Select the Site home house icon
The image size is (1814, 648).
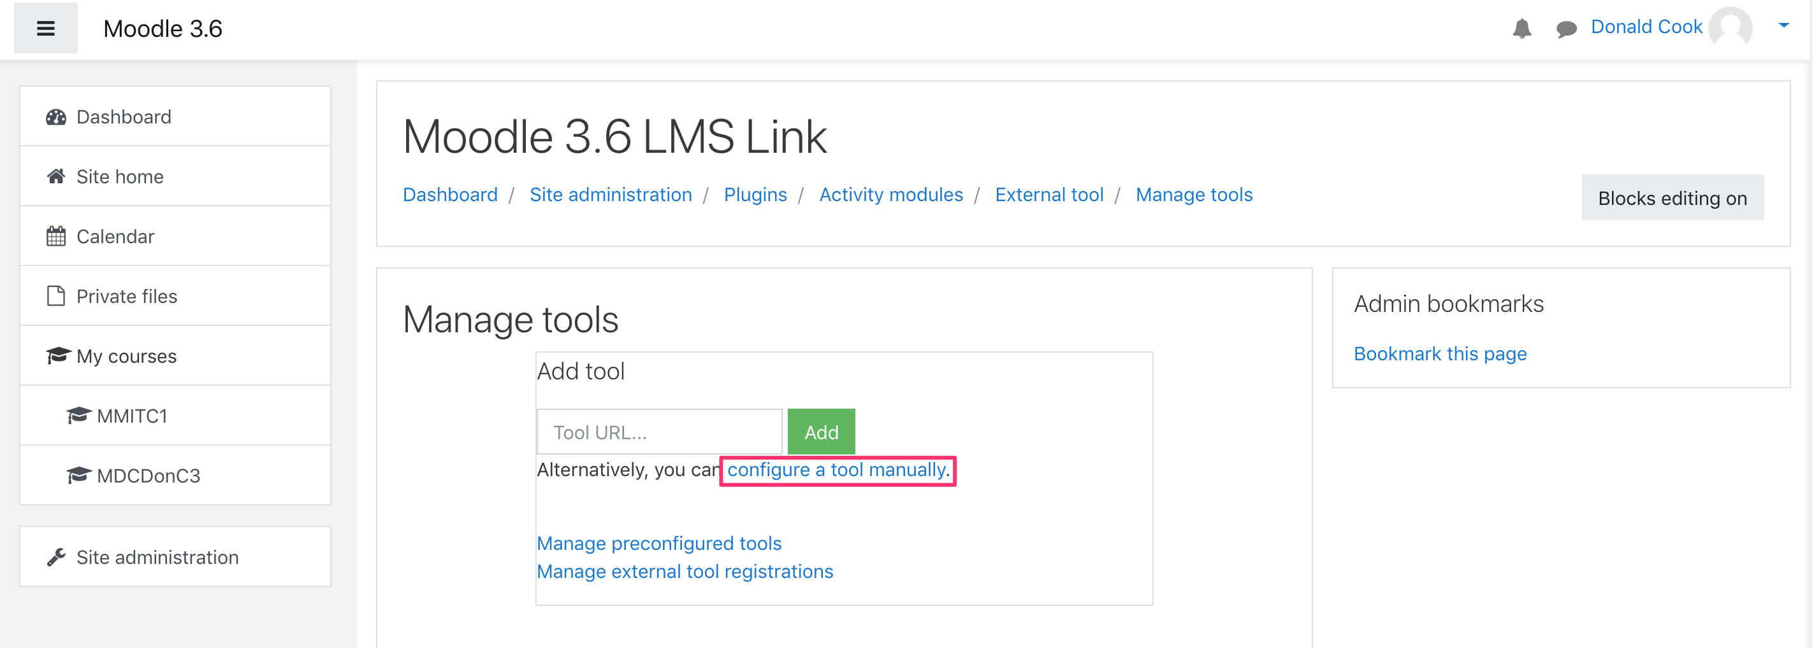pos(56,176)
